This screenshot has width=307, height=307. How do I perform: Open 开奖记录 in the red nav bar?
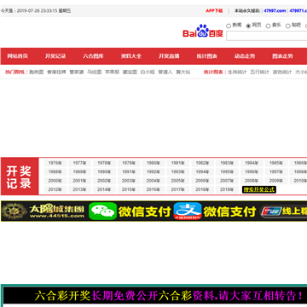[55, 56]
